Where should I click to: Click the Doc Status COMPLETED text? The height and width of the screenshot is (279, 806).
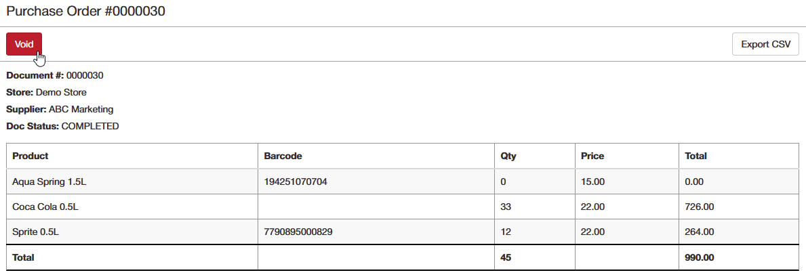click(63, 126)
